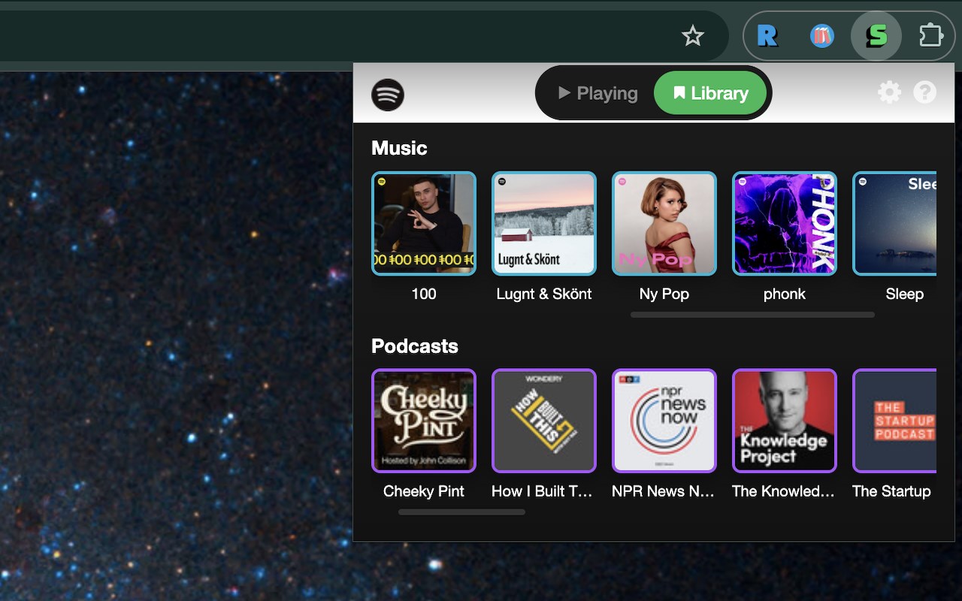Click the 'The Knowled…' label
The image size is (962, 601).
[x=784, y=491]
